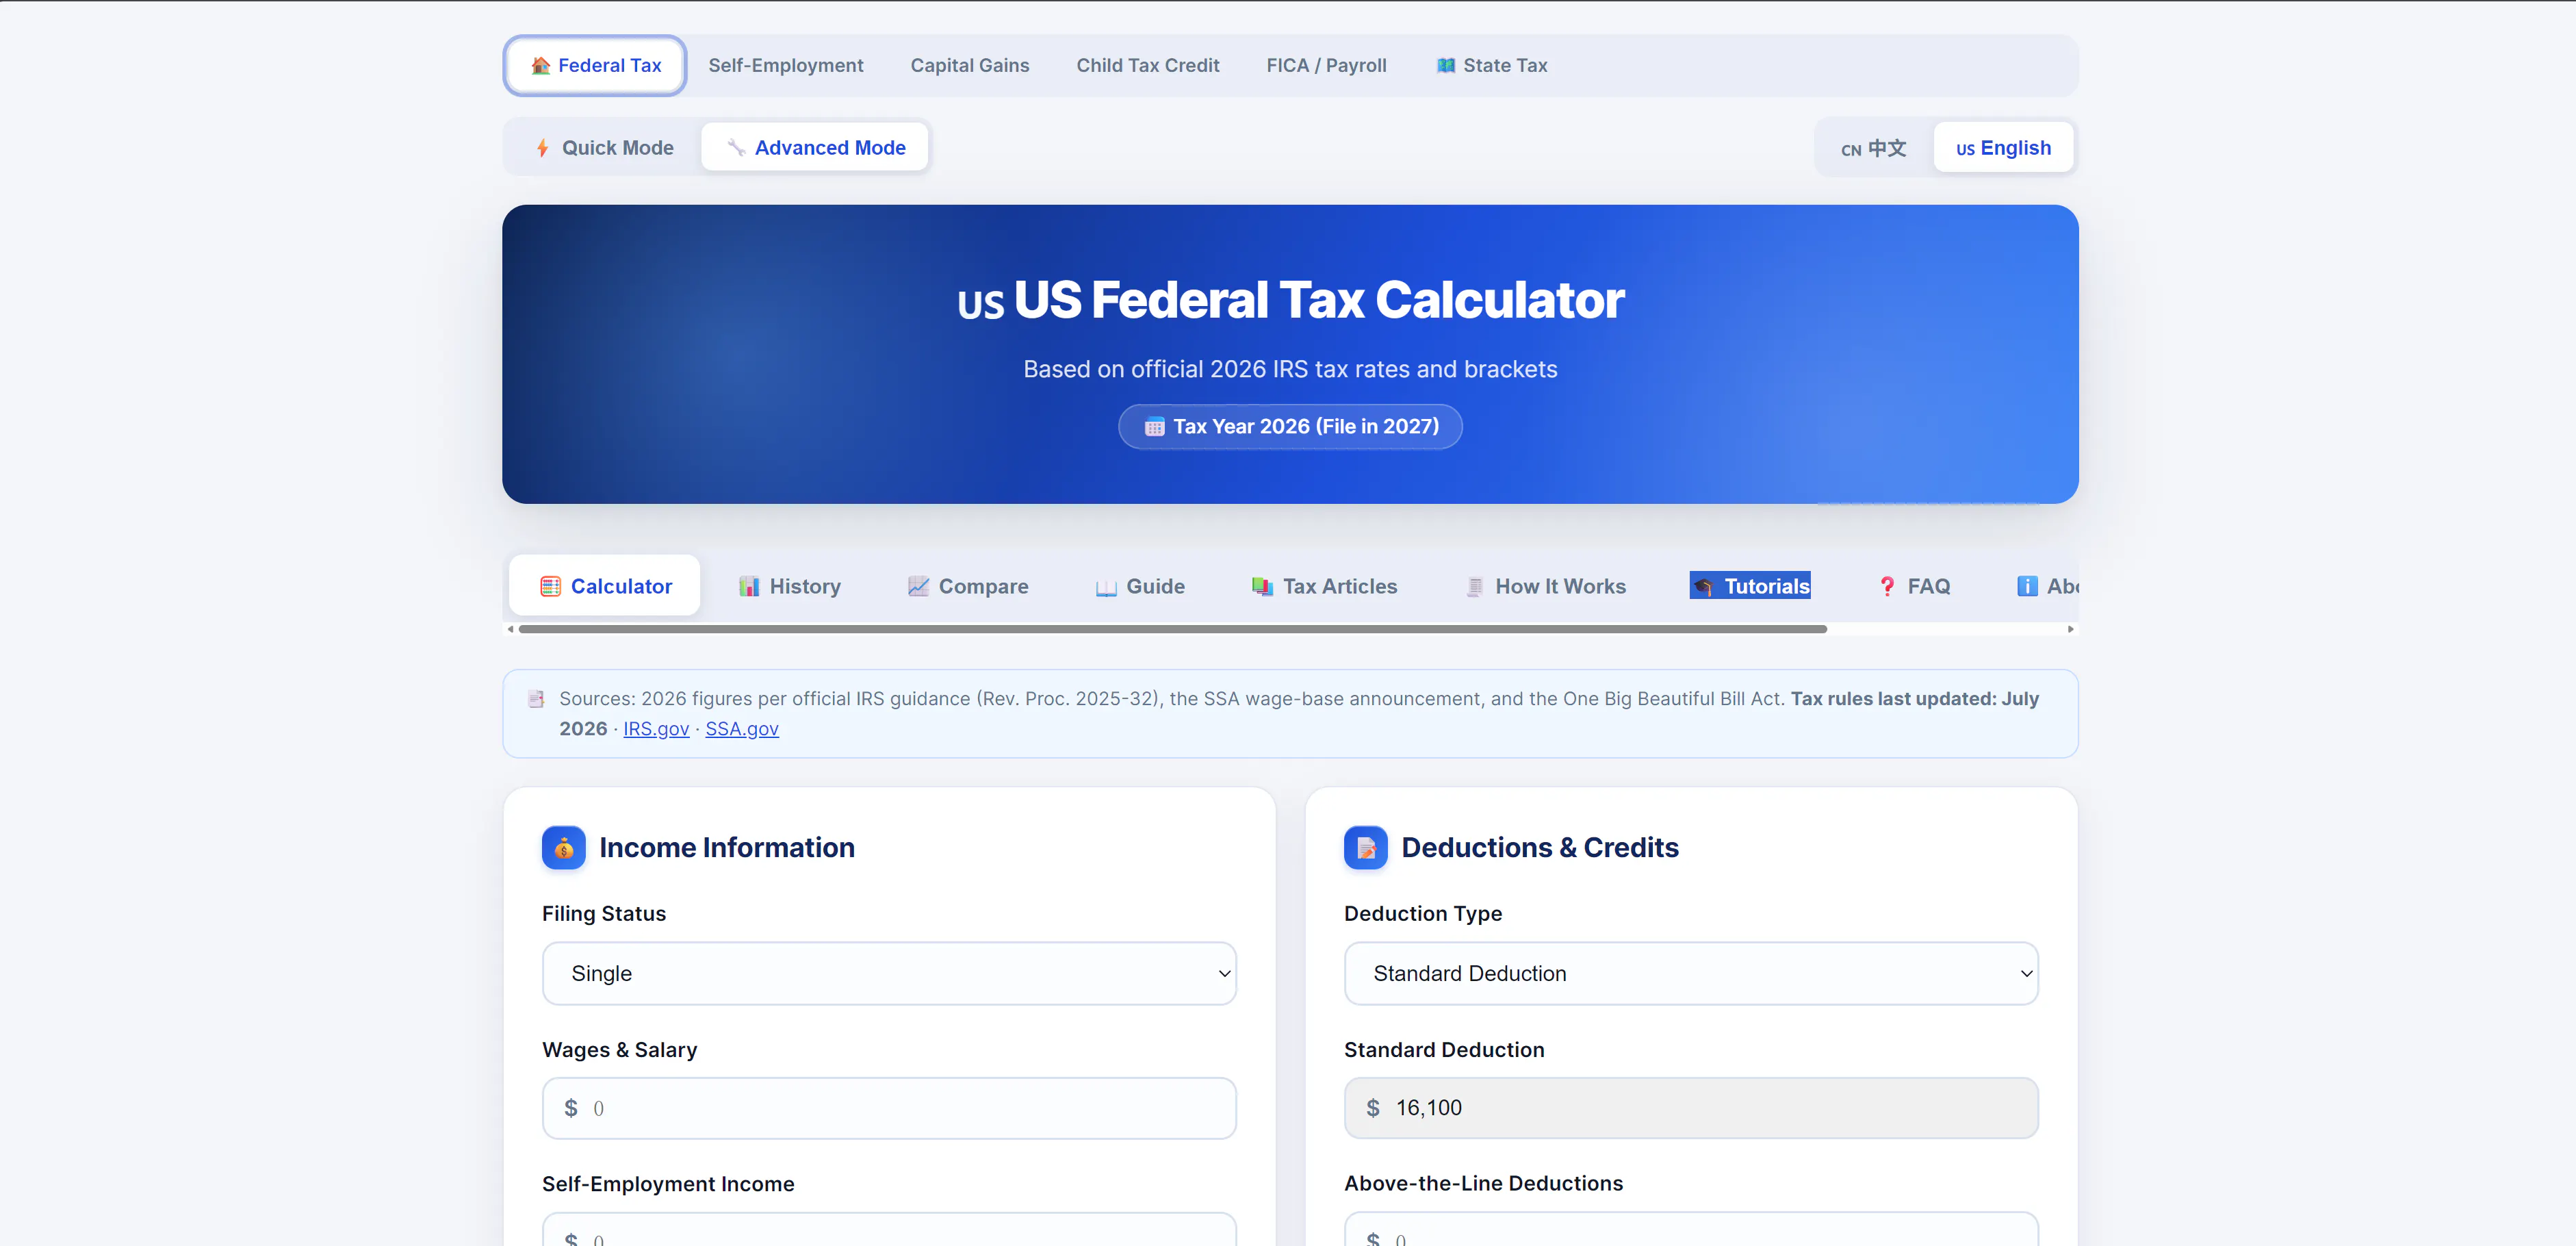Click the tab scrollbar right arrow
The image size is (2576, 1246).
(2071, 629)
